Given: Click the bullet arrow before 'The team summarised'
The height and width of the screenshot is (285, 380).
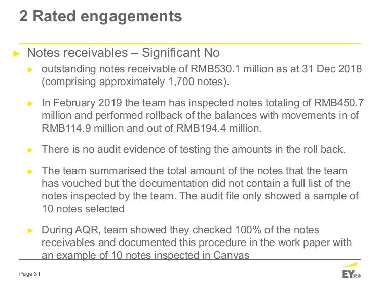Looking at the screenshot, I should coord(30,172).
